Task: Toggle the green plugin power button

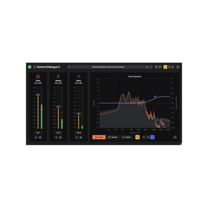Action: click(29, 67)
